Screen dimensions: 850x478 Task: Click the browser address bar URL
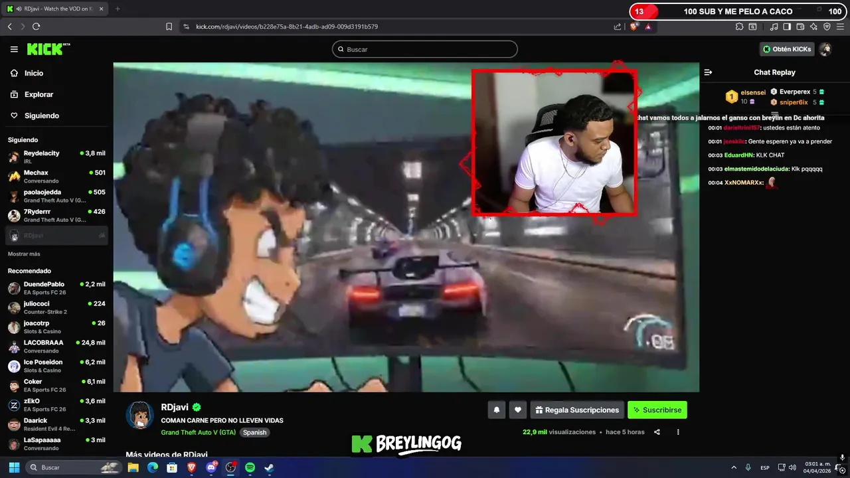coord(286,27)
